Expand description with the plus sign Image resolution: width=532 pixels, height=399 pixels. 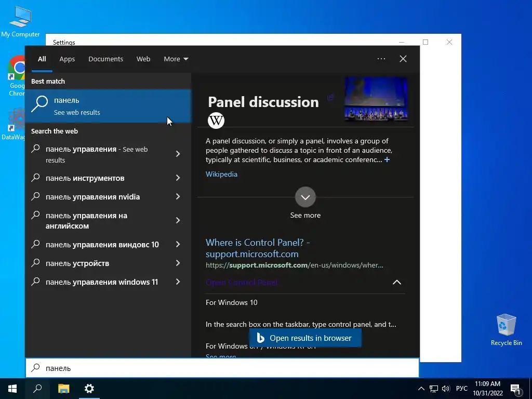[387, 159]
